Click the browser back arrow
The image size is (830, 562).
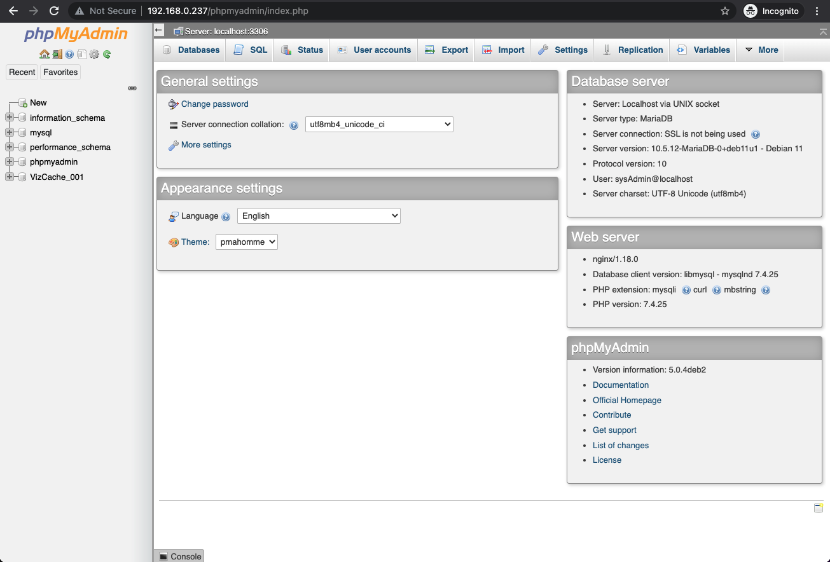pos(13,11)
